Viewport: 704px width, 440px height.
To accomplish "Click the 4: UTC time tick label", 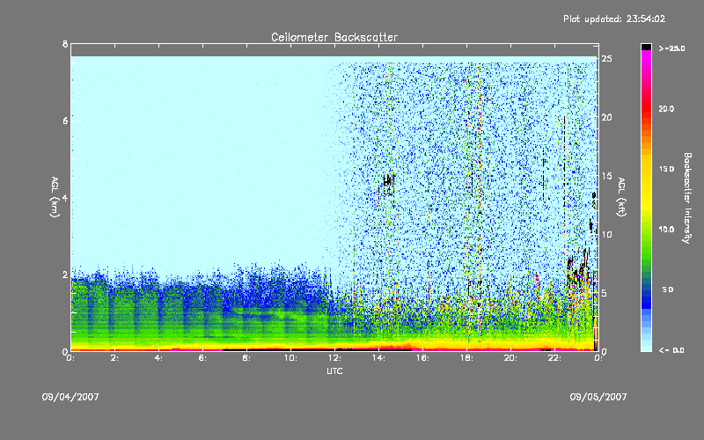I will (x=159, y=358).
